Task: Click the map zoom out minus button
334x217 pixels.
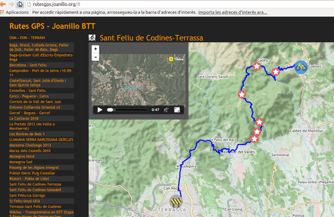Action: pyautogui.click(x=95, y=57)
